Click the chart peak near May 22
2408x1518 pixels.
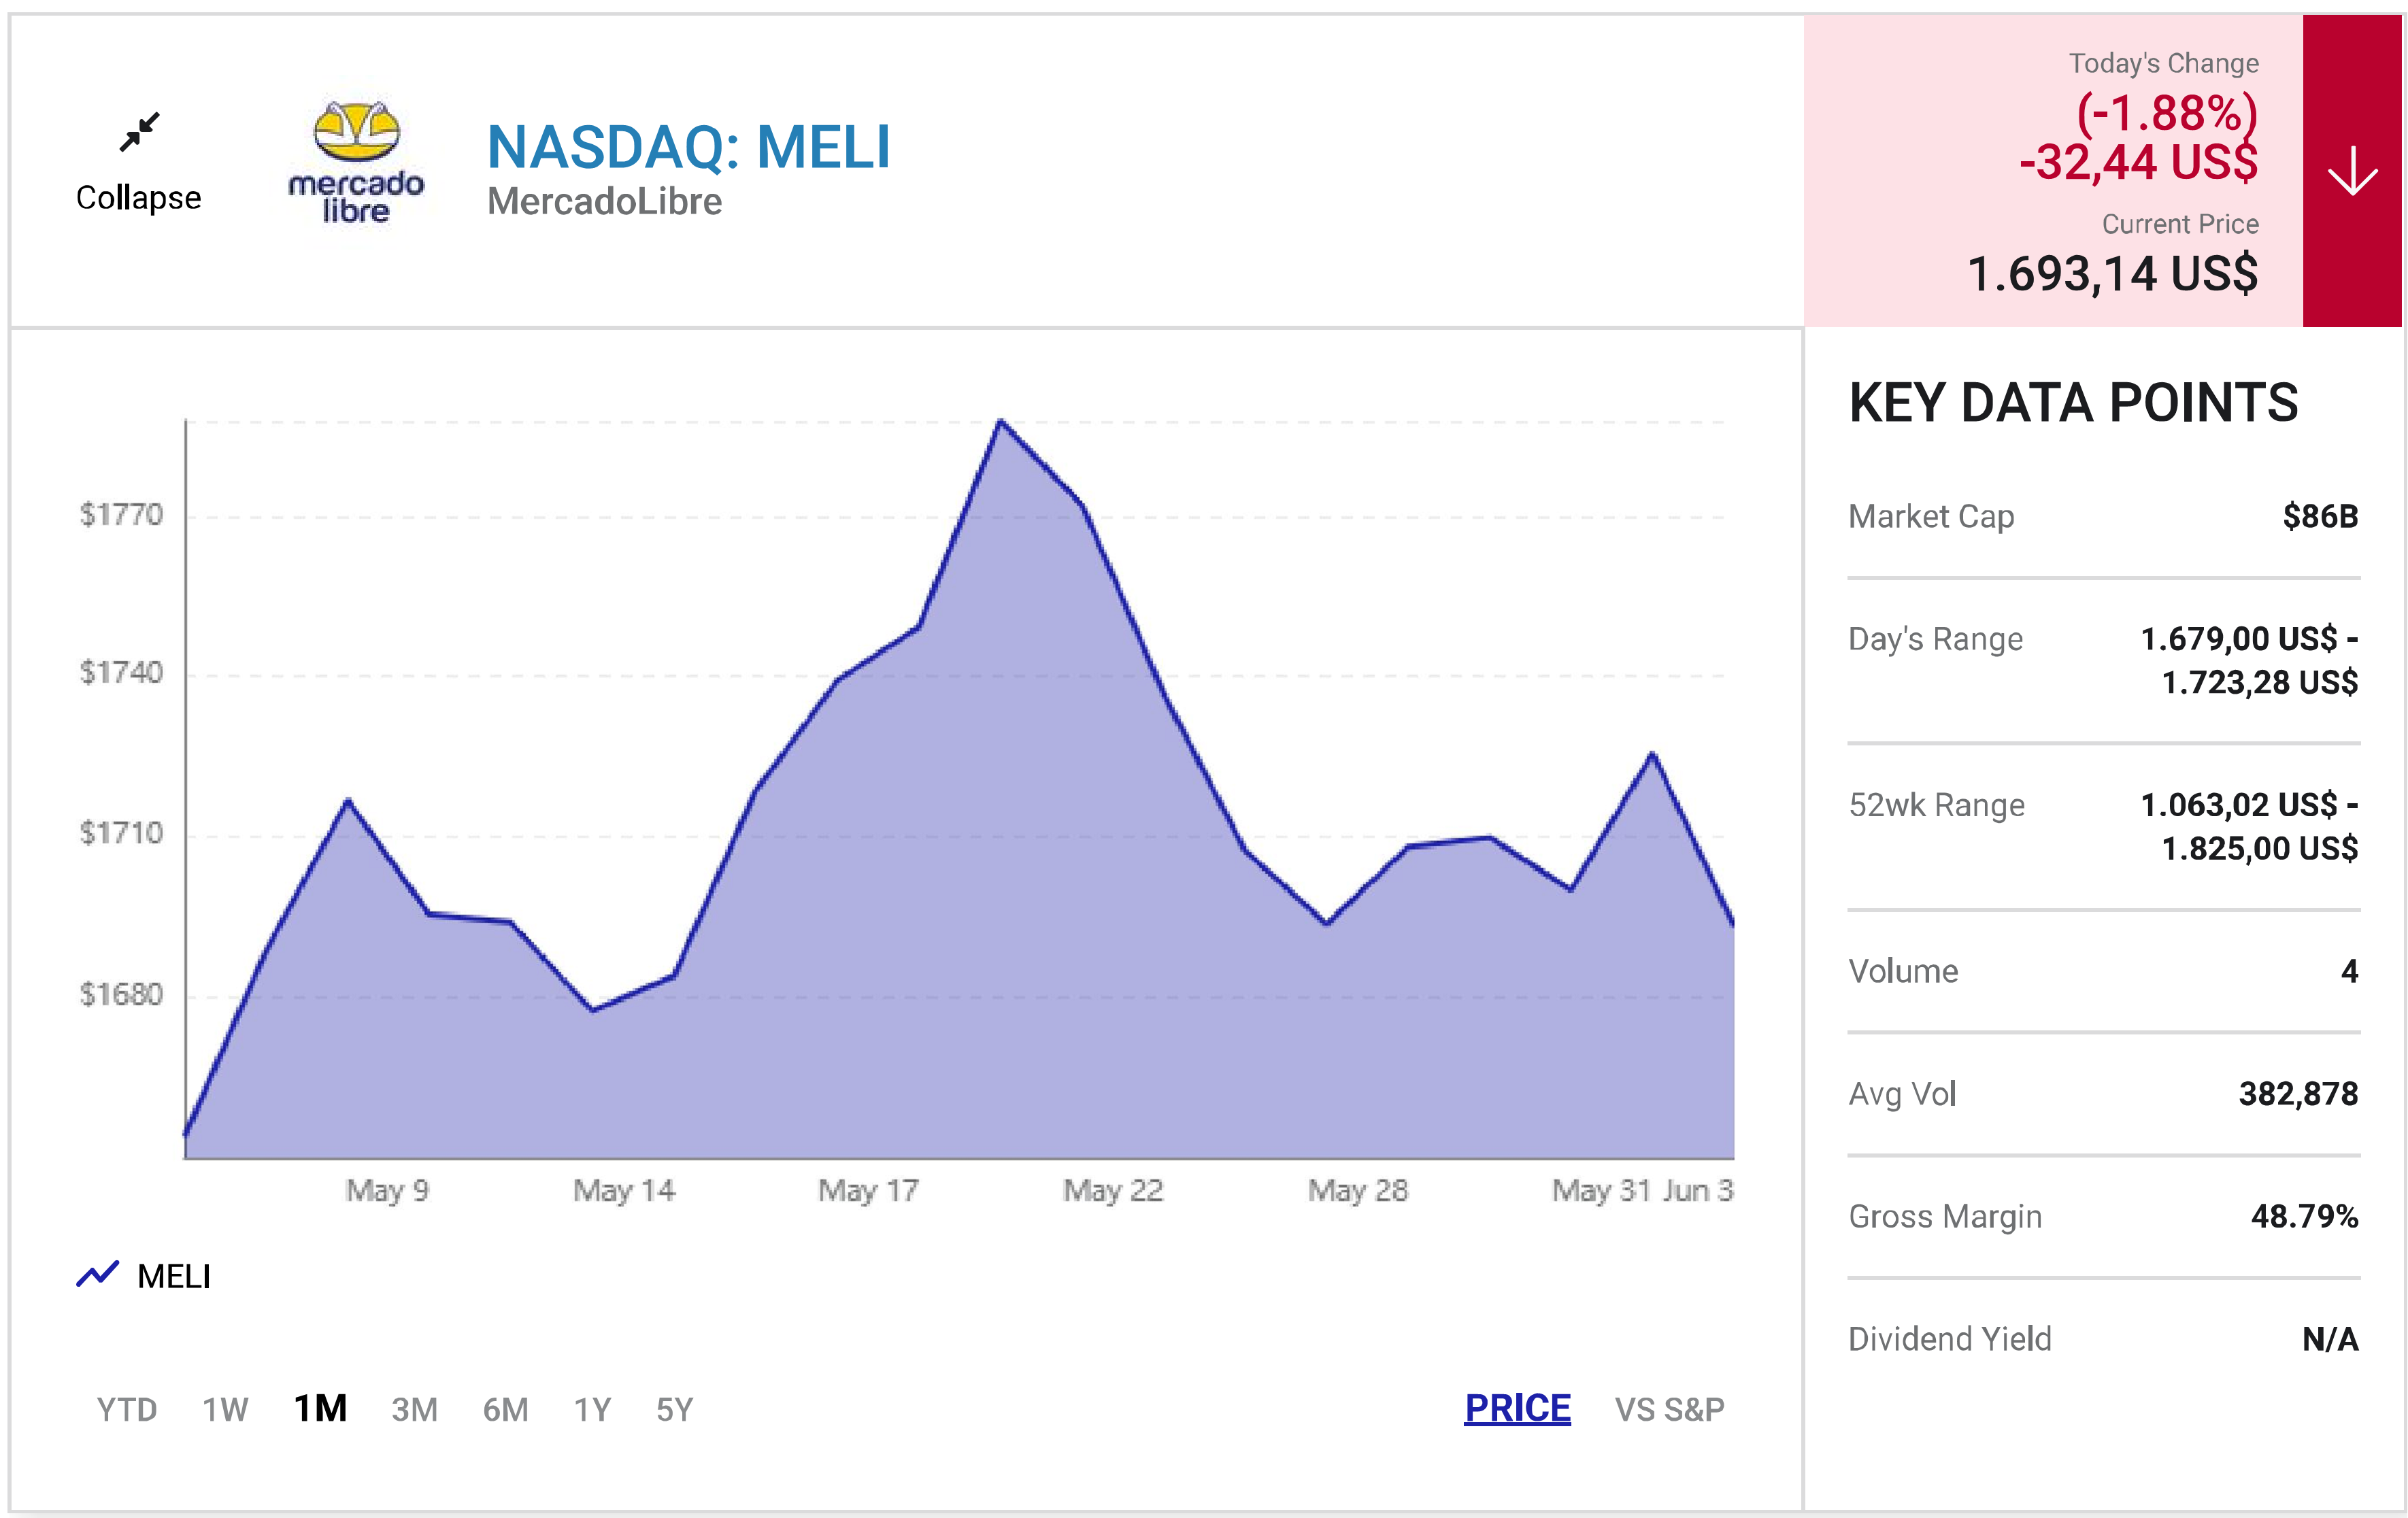click(x=1001, y=421)
